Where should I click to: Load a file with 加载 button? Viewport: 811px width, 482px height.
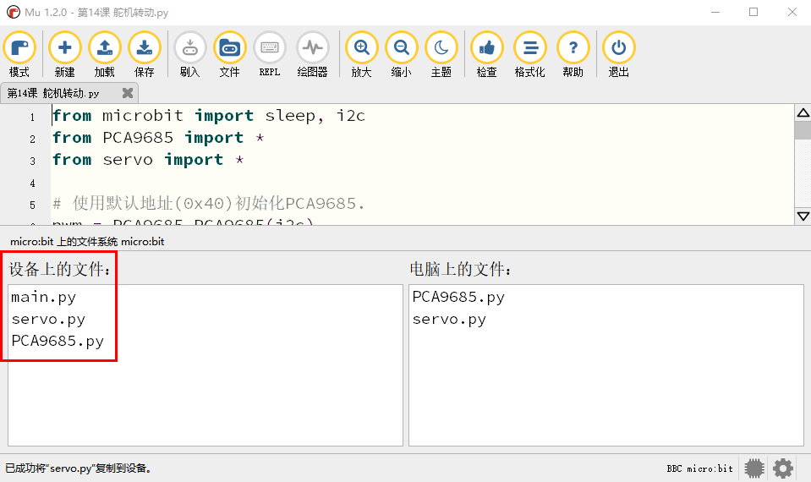(105, 54)
